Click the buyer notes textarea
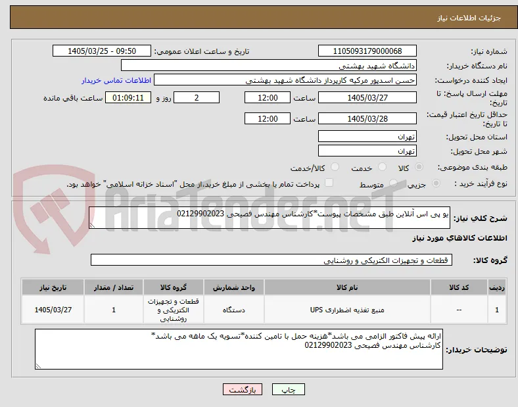This screenshot has height=407, width=518. [239, 349]
